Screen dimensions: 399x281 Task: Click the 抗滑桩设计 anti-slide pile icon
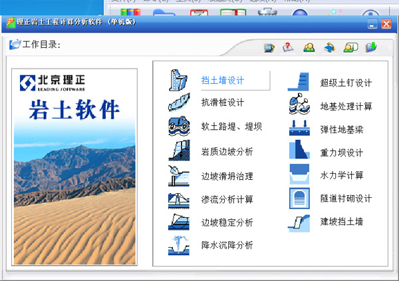point(179,103)
